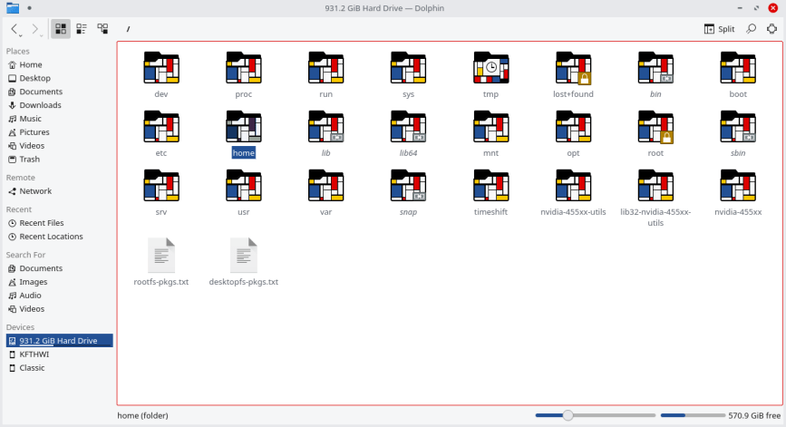Viewport: 786px width, 427px height.
Task: Select the lib32-nvidia-455xx-utils folder
Action: [x=655, y=186]
